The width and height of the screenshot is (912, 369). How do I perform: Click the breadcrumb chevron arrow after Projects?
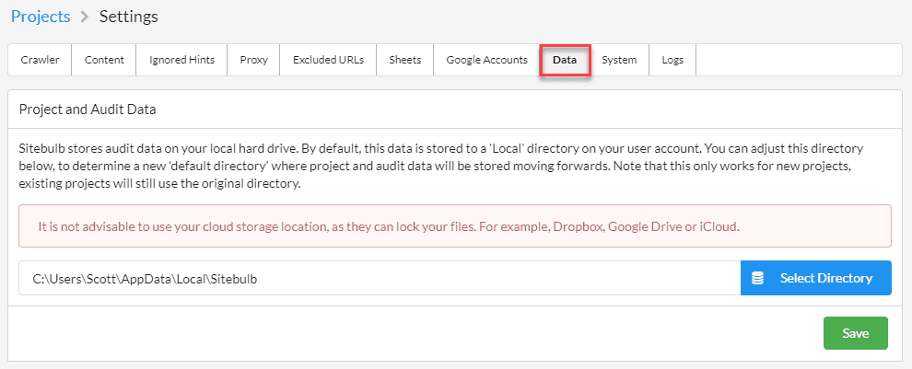pos(84,17)
